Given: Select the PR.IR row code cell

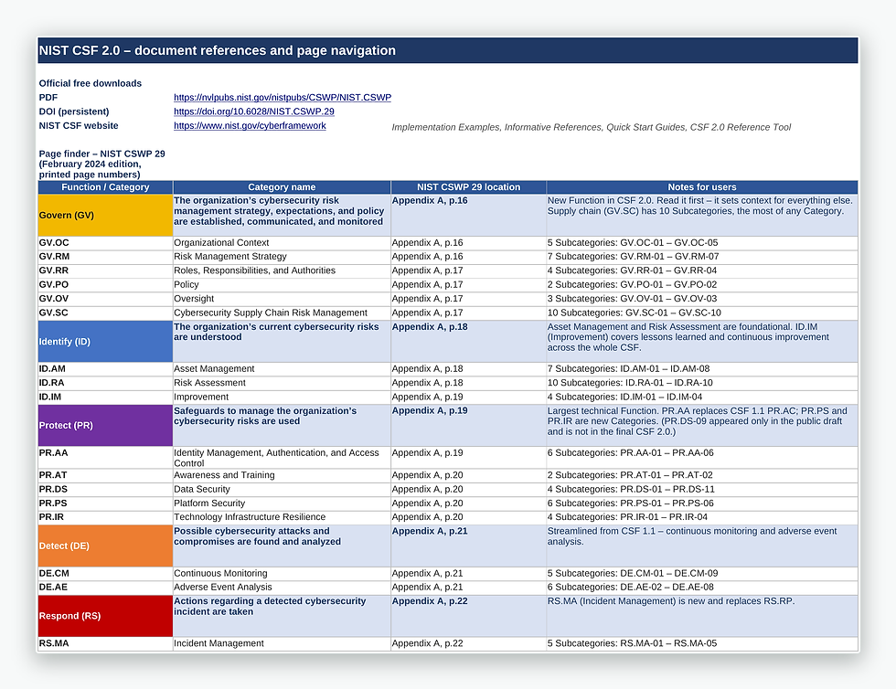Looking at the screenshot, I should [105, 517].
